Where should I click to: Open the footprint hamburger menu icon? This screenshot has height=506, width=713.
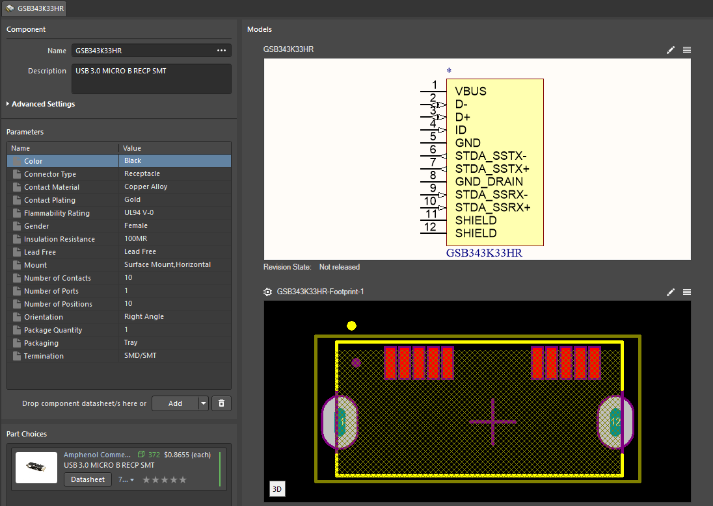(x=687, y=292)
